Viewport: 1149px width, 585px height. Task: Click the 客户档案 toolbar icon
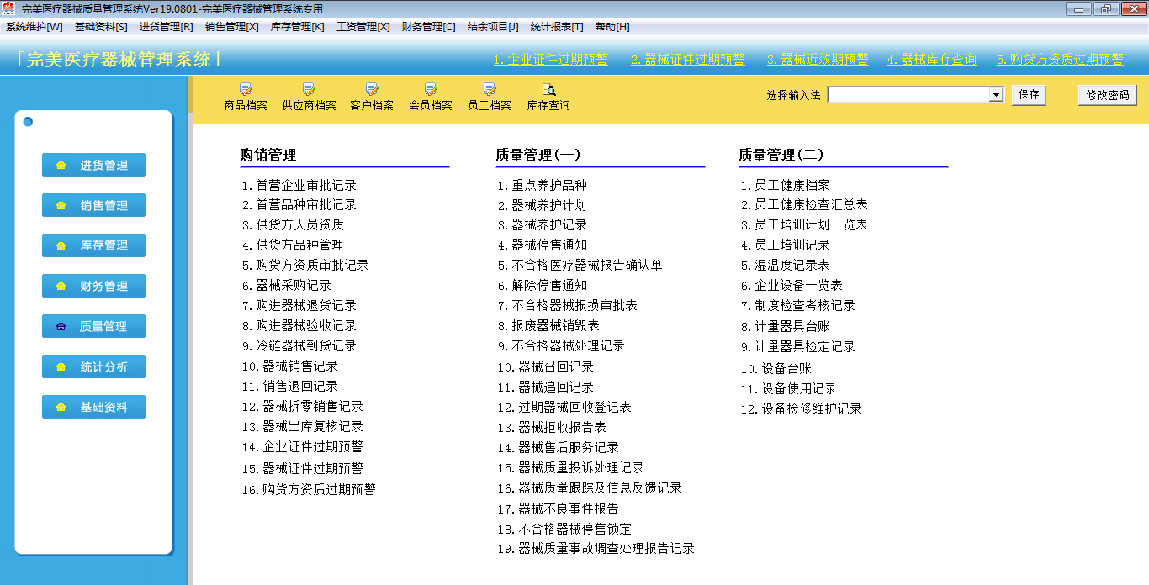point(372,90)
